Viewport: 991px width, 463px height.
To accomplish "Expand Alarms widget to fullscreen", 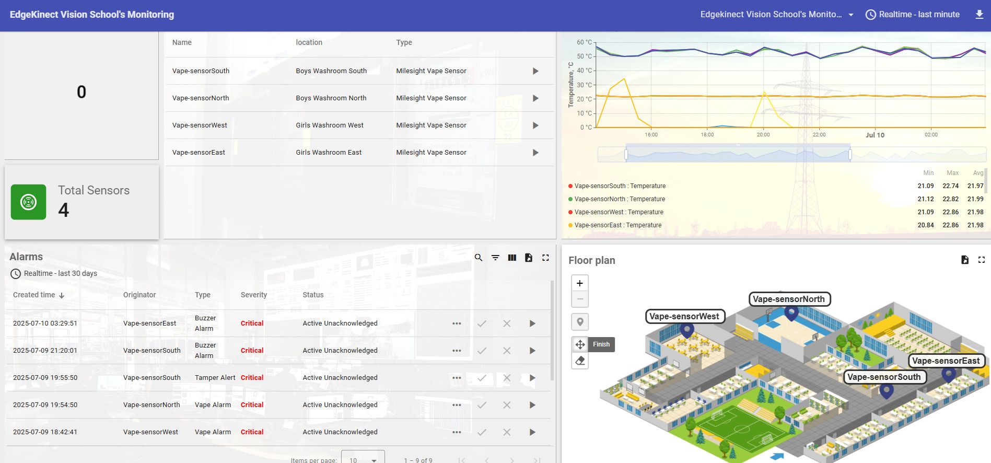I will point(545,258).
